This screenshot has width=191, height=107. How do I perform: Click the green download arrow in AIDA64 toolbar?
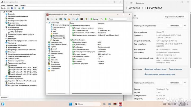[105, 19]
